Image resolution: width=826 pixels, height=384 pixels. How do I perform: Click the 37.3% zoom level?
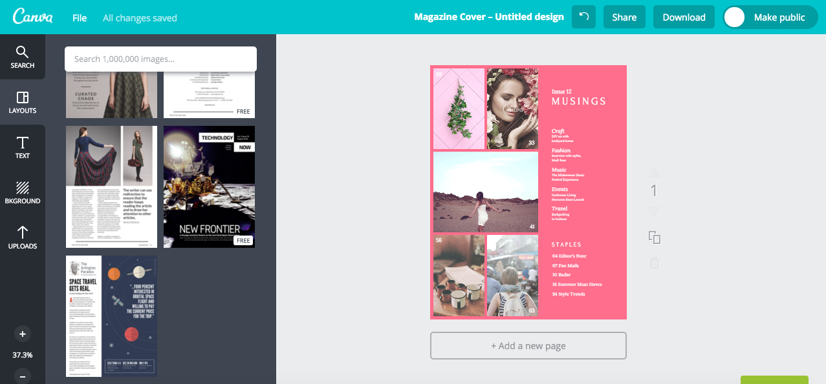pyautogui.click(x=23, y=355)
